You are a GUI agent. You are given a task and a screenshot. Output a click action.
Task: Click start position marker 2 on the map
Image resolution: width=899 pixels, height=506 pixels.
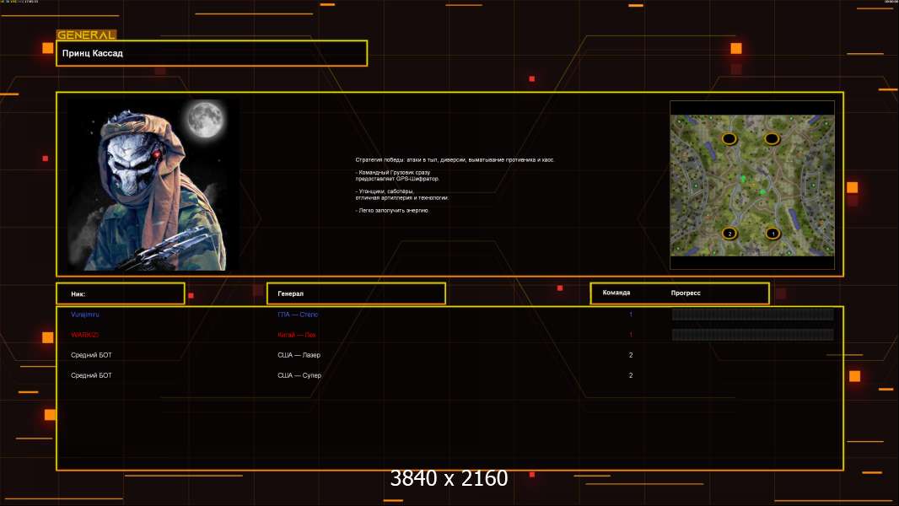729,234
